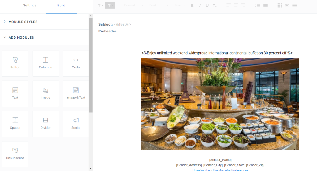Insert the Columns module
Viewport: 317px width, 173px height.
46,64
